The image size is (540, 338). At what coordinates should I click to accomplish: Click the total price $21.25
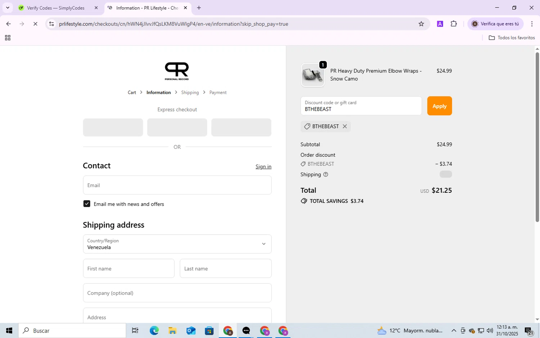pos(442,190)
